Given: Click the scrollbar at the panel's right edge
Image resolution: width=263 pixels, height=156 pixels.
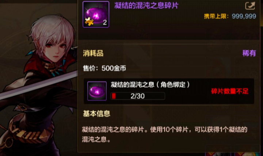Looking at the screenshot, I should (x=262, y=14).
